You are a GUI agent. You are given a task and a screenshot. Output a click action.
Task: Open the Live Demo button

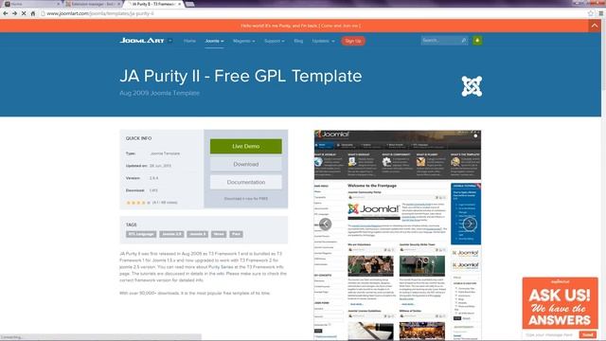click(246, 146)
